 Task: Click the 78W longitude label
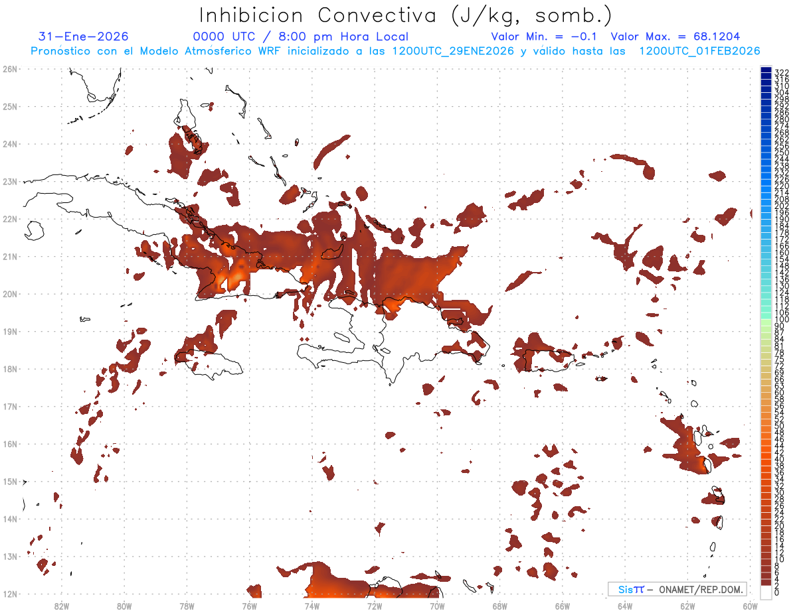click(187, 606)
